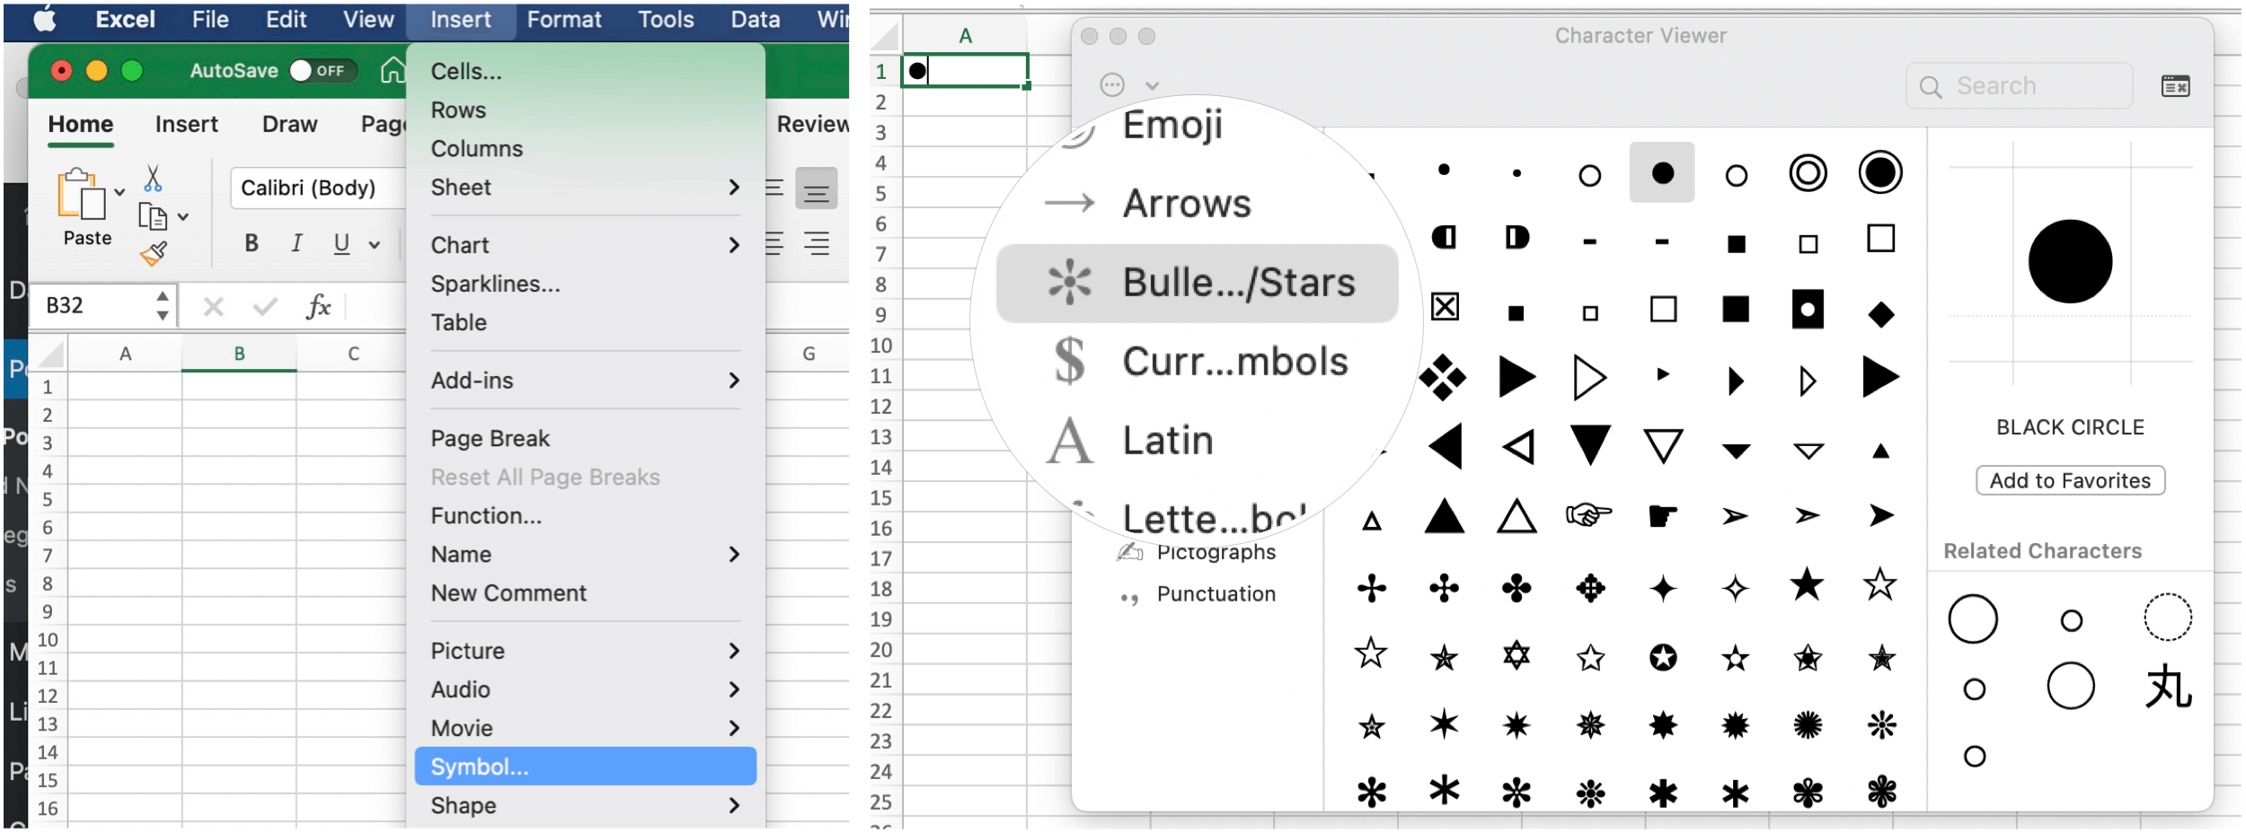Click the Cut scissors icon
The width and height of the screenshot is (2246, 833).
tap(153, 179)
